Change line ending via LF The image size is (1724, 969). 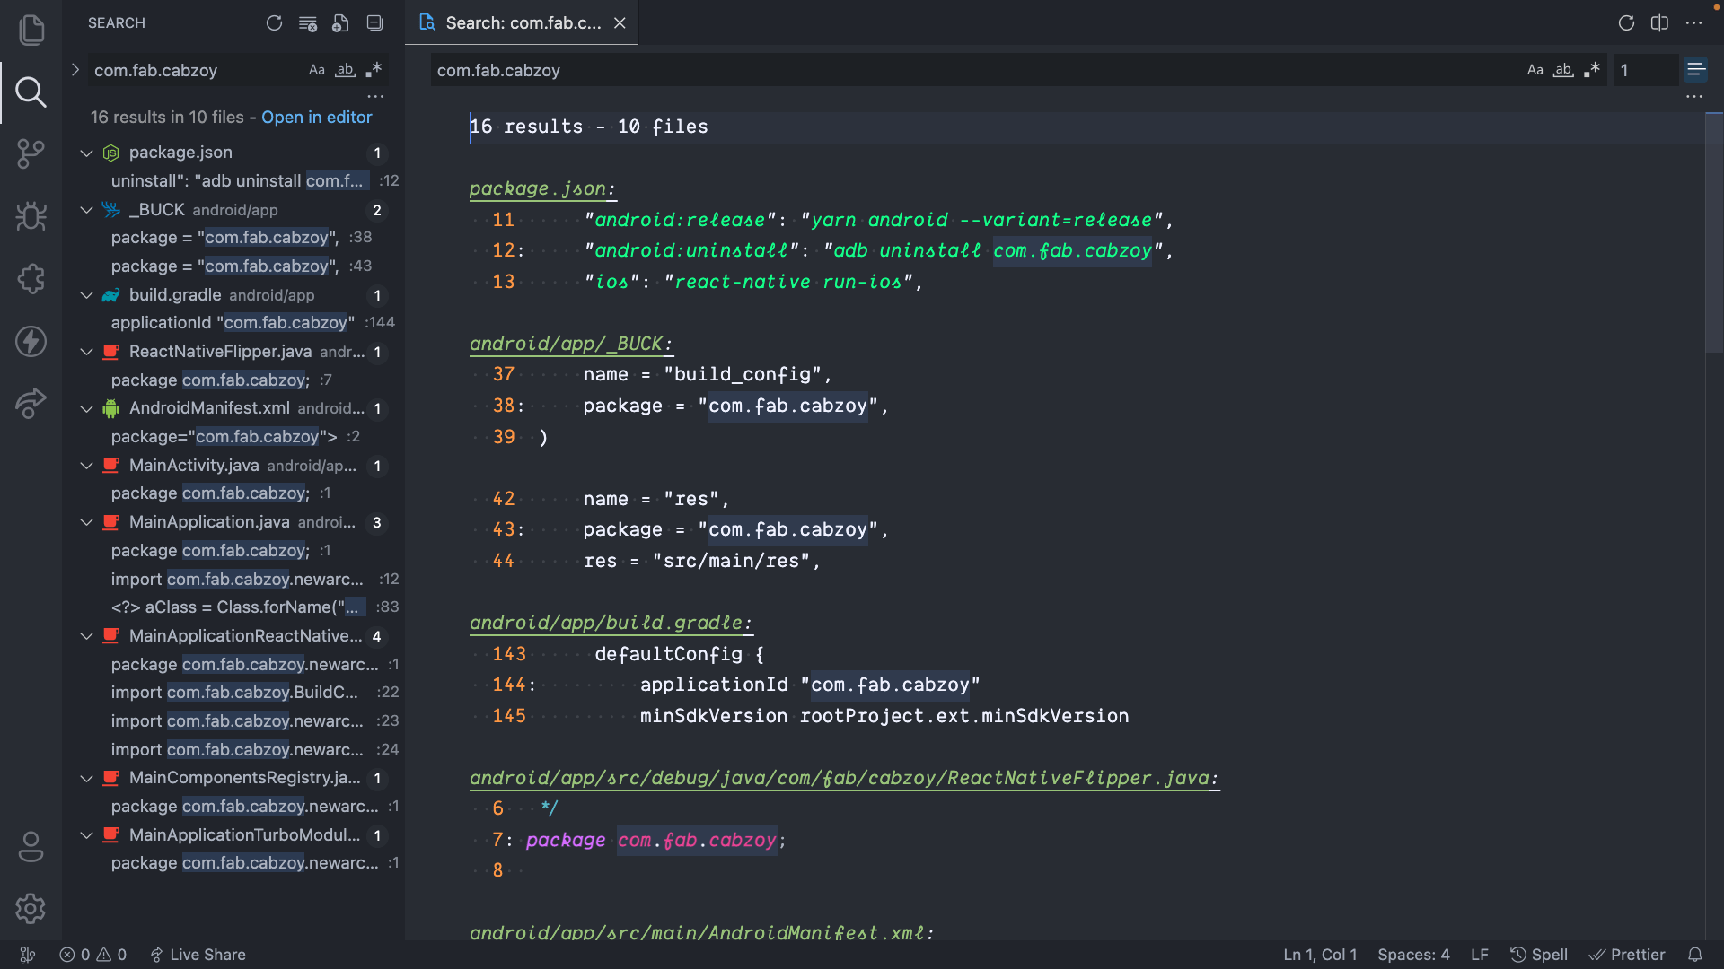1480,955
